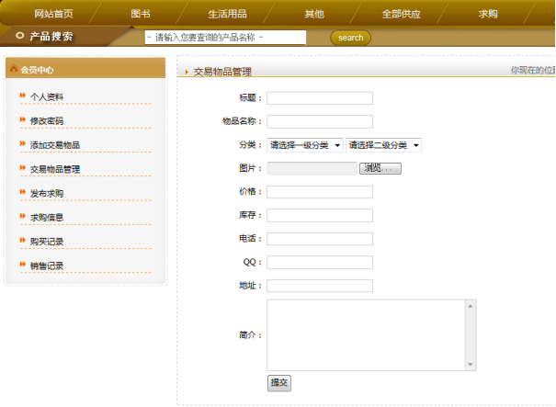
Task: Click the arrow icon next to 交易物品管理
Action: click(x=23, y=167)
